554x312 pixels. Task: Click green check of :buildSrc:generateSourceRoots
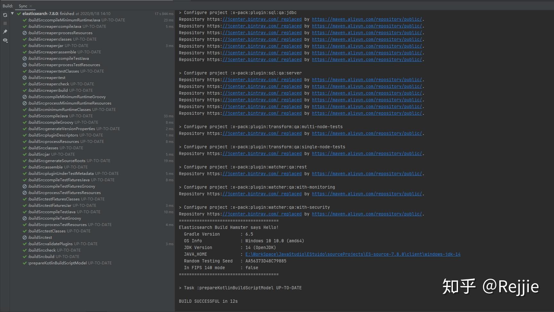point(25,161)
